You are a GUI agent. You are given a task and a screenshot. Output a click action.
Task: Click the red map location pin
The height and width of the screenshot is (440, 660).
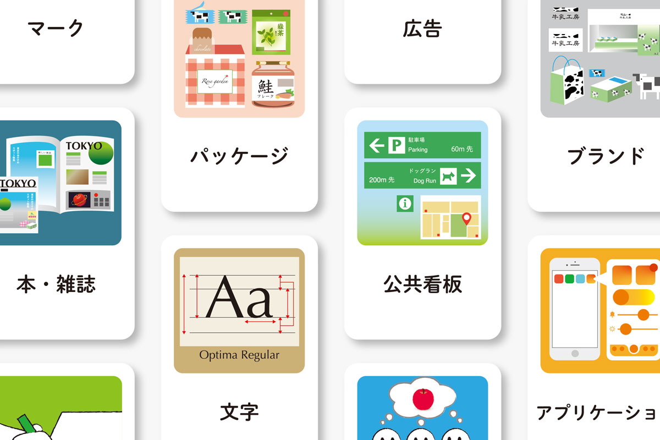tap(467, 219)
